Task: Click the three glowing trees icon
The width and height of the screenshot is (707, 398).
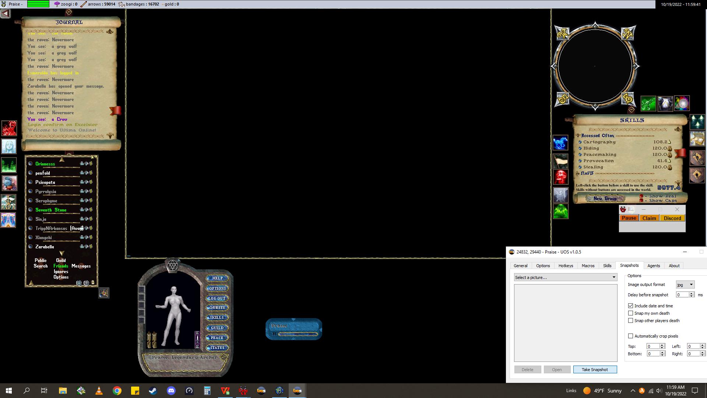Action: [697, 122]
